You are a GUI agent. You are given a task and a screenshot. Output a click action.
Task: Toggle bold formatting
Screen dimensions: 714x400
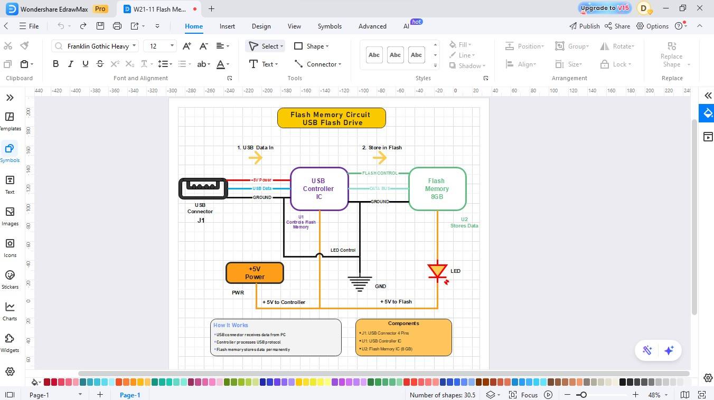55,63
